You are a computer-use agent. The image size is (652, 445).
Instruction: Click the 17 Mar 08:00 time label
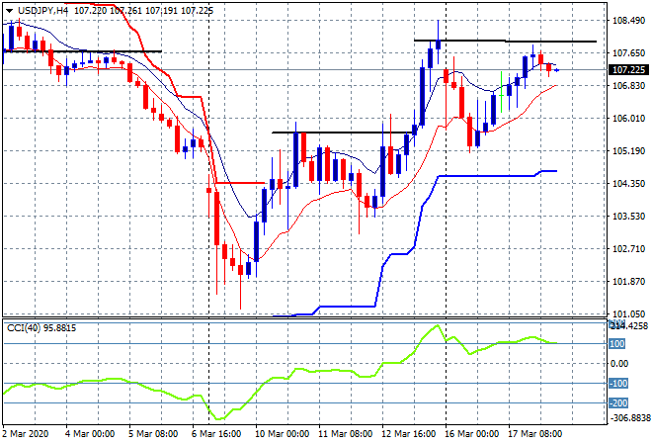(x=534, y=434)
